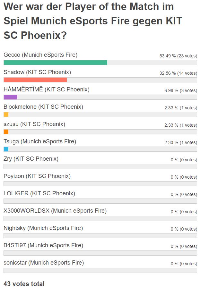Screen dimensions: 200x288
Task: Click the green Gecco result bar
Action: (x=55, y=63)
